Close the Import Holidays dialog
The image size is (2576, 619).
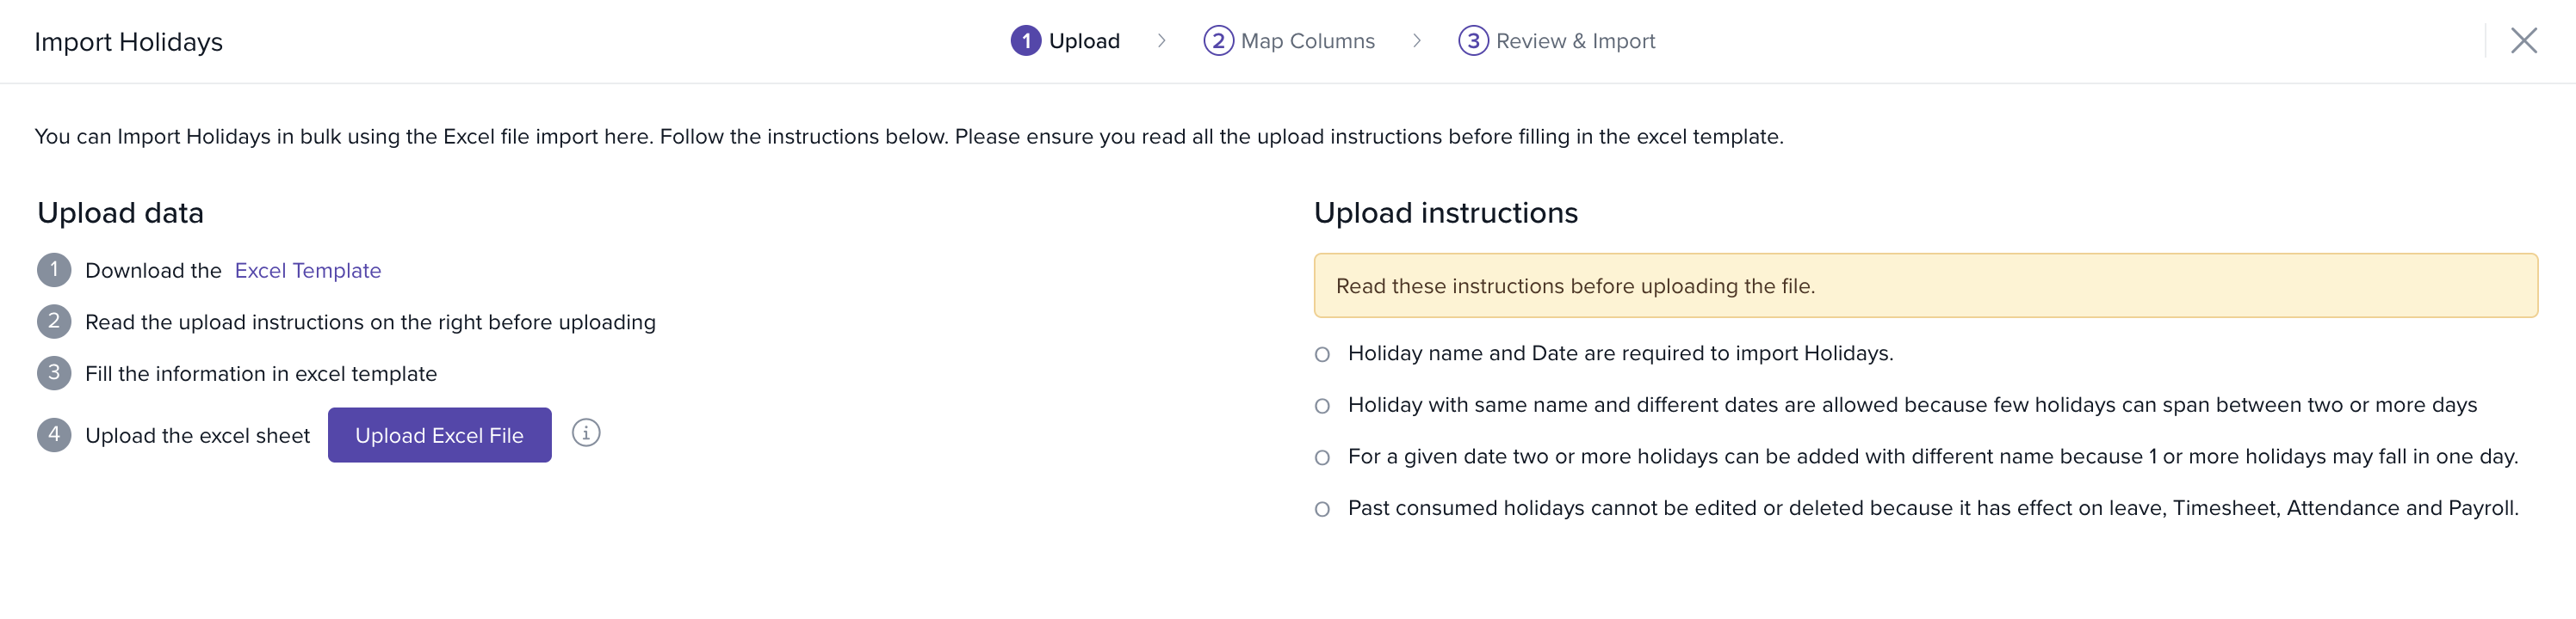pyautogui.click(x=2523, y=41)
